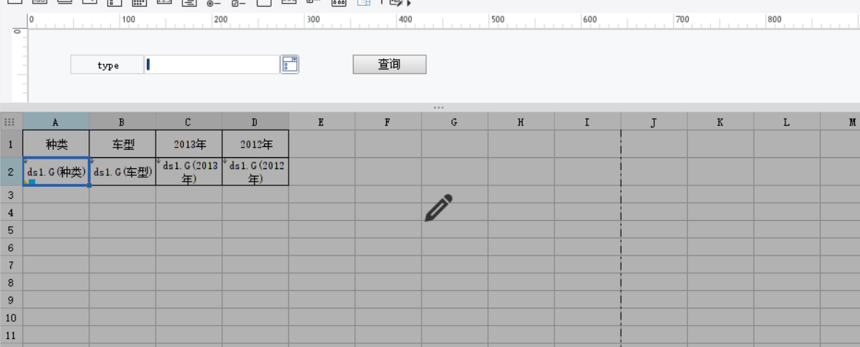Select column header E
The width and height of the screenshot is (860, 347).
click(321, 122)
